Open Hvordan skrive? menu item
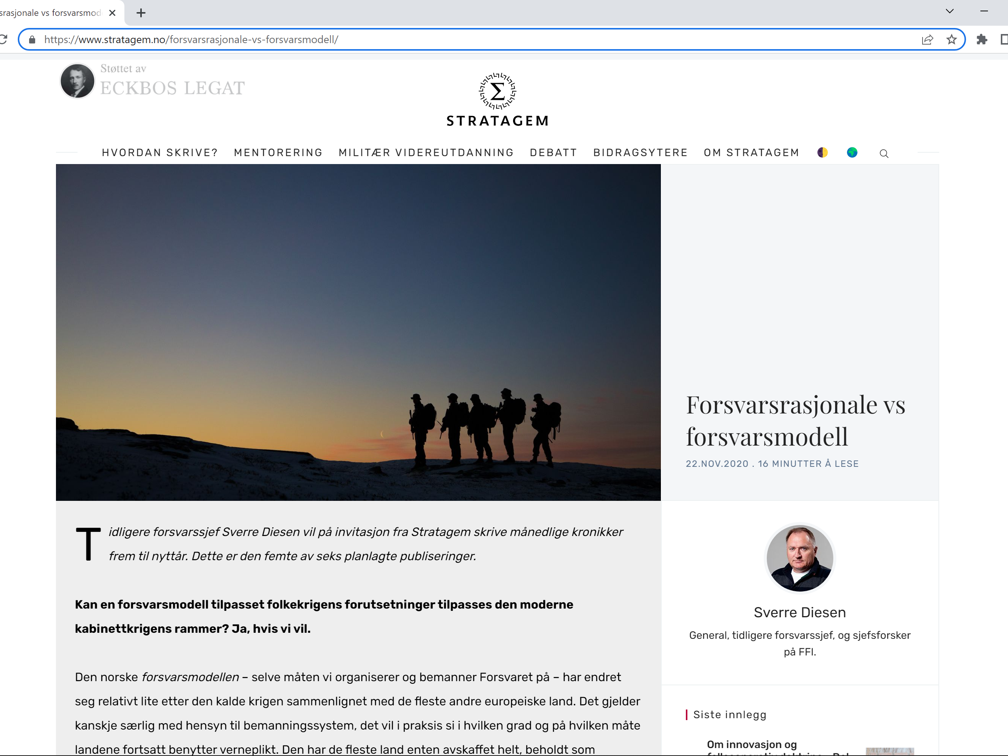 click(160, 153)
